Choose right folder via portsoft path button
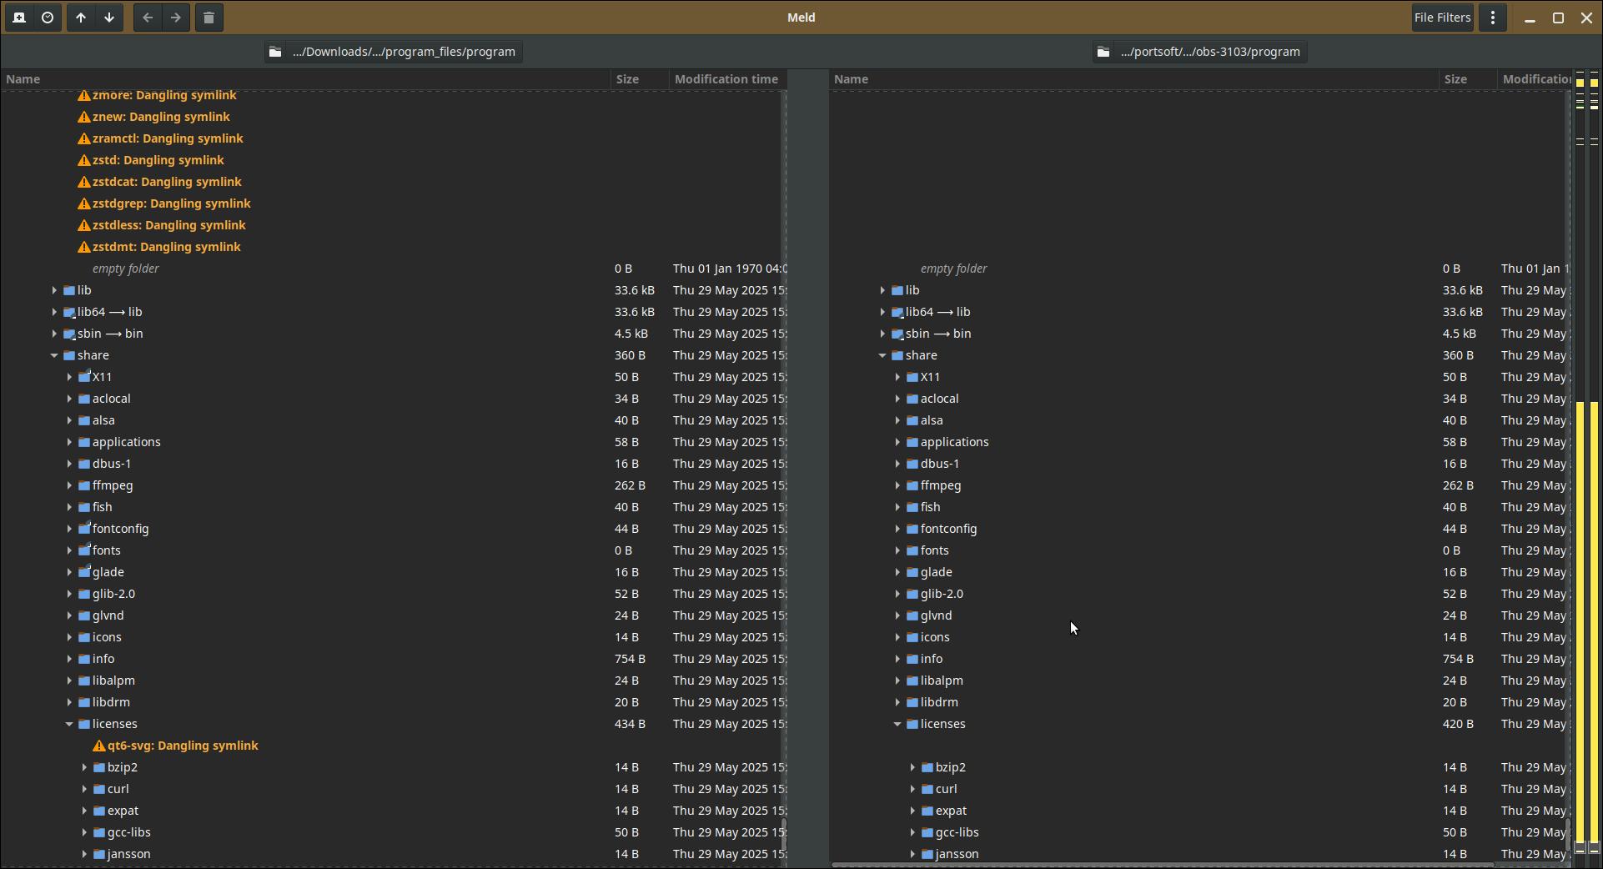 point(1199,52)
